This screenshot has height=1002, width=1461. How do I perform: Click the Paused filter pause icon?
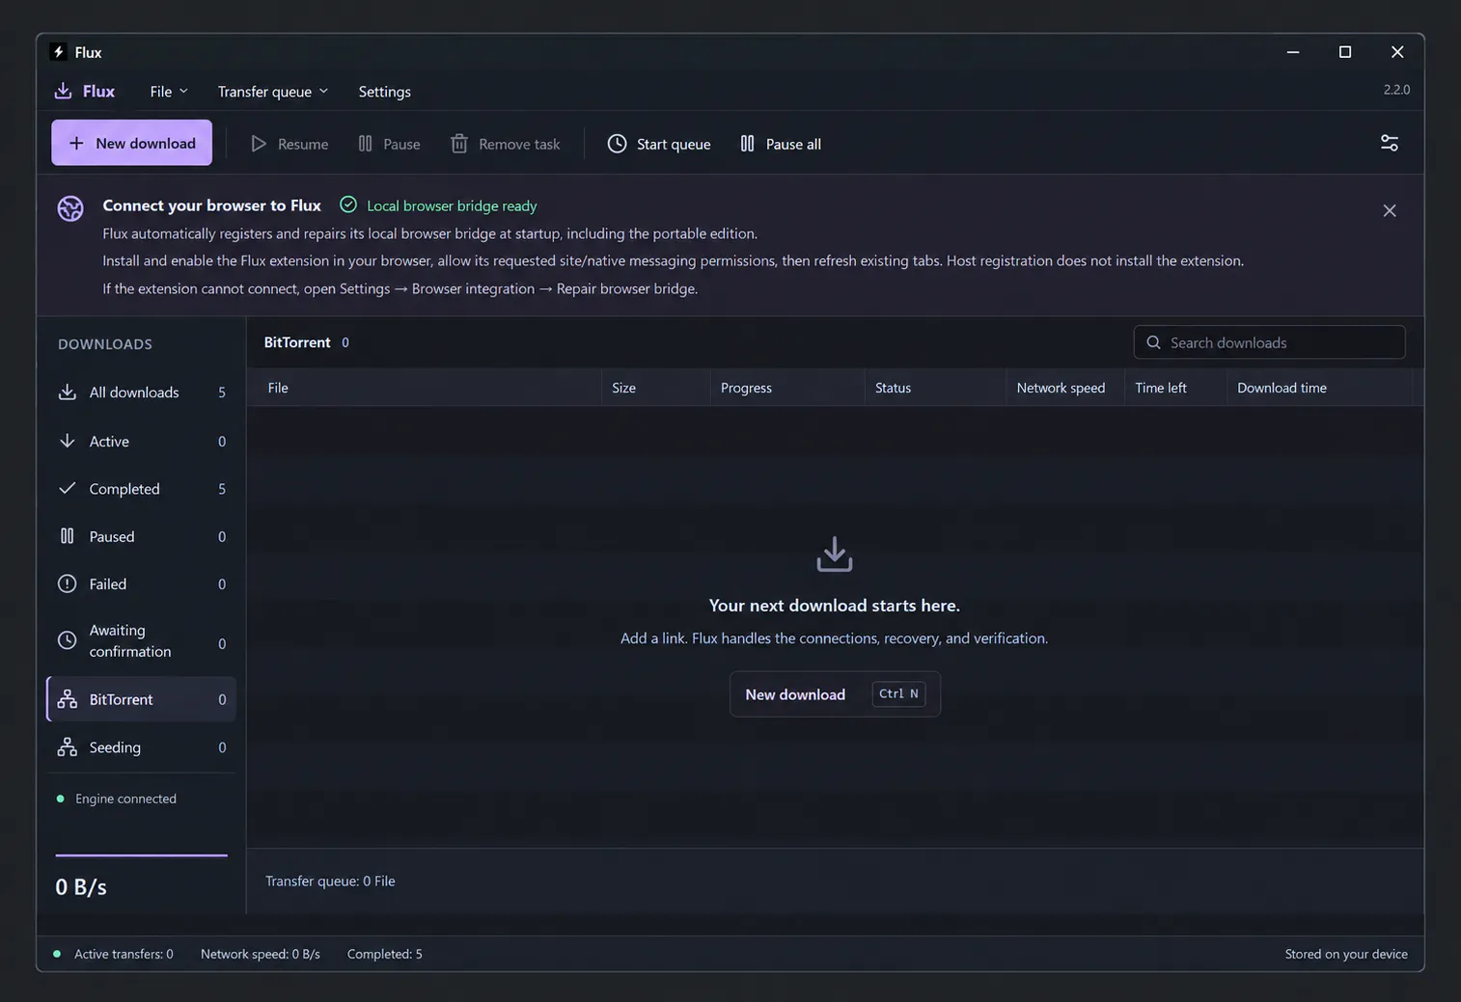click(67, 536)
